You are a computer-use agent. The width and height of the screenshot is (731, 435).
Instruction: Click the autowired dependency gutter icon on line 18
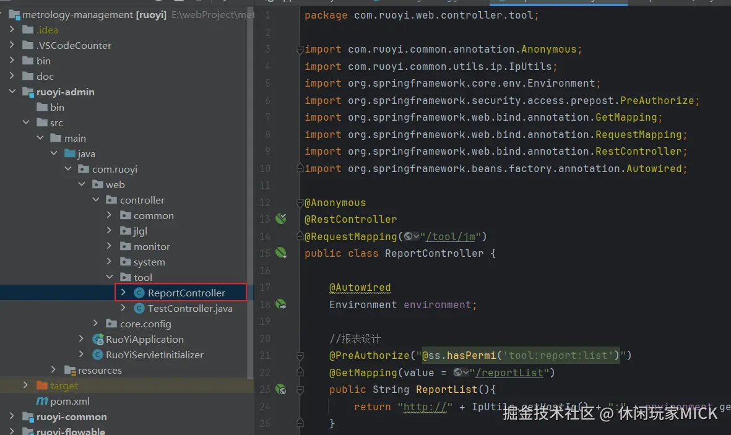(280, 304)
